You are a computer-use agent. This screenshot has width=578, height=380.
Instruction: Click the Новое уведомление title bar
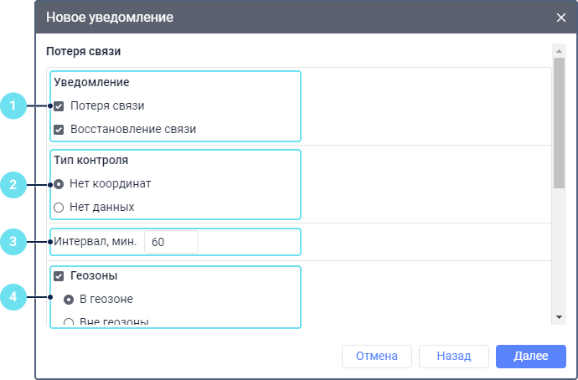point(251,17)
